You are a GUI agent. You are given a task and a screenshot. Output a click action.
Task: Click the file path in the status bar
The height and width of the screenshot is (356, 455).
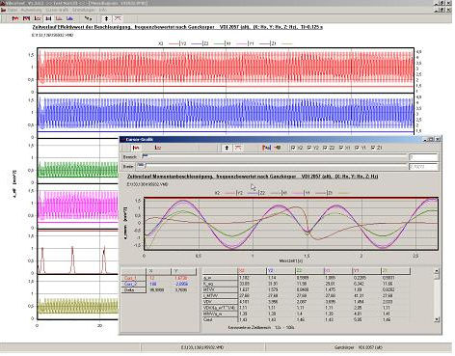[202, 347]
